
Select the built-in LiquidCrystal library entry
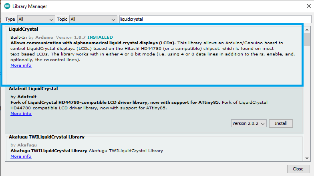160,76
